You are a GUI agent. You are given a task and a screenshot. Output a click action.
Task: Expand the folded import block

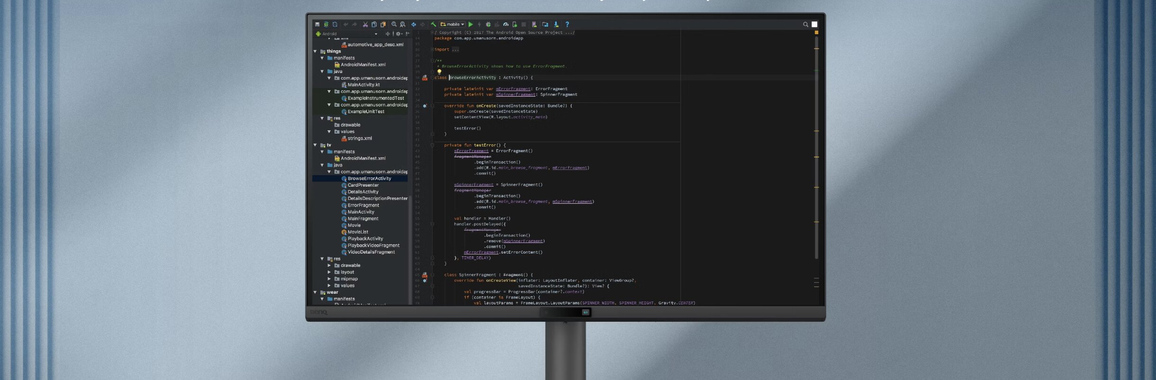[432, 49]
